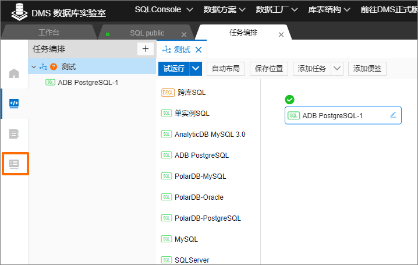Click DMS 数据库实验室 title text

click(69, 13)
